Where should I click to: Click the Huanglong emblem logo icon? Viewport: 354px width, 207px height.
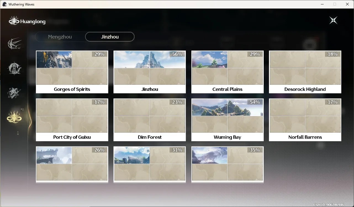pos(14,21)
